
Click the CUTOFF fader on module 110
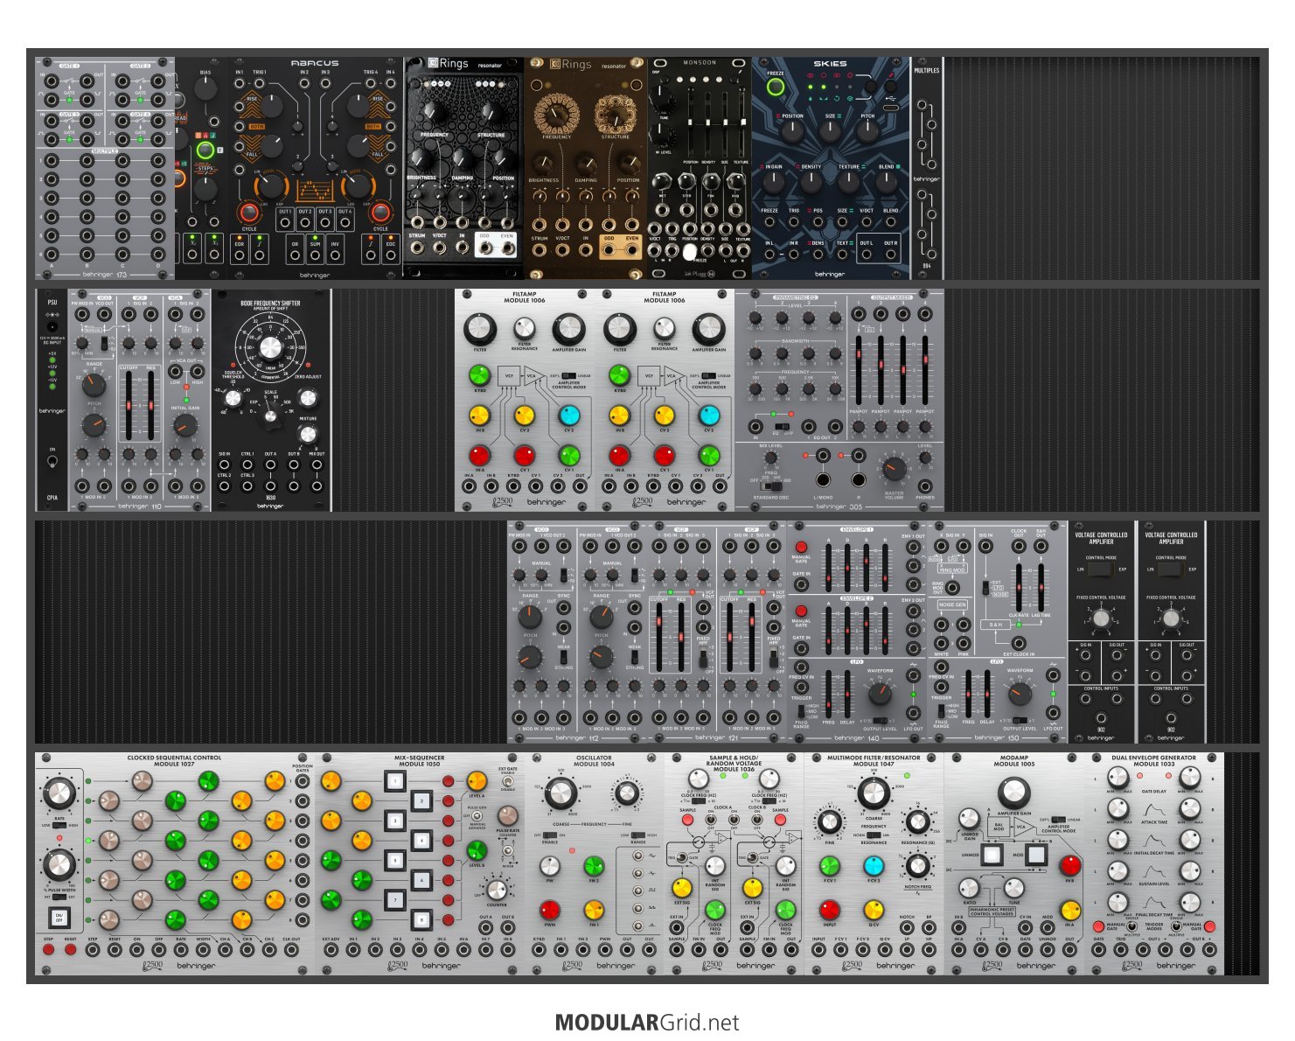(130, 407)
